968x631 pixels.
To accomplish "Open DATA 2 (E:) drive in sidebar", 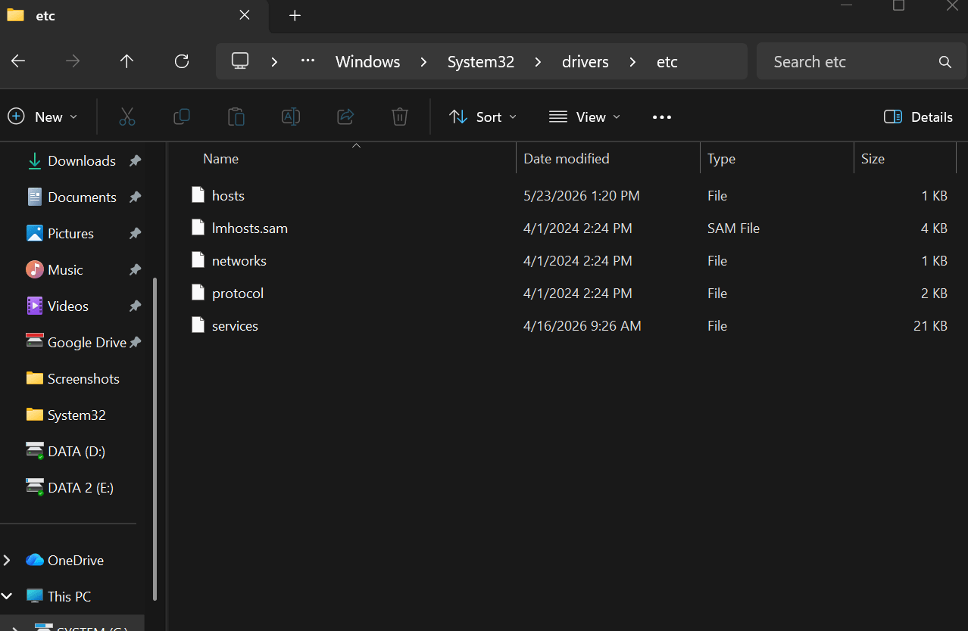I will [80, 487].
